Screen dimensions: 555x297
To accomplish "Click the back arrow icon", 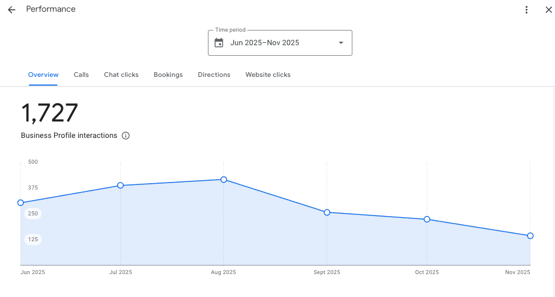I will (x=11, y=10).
